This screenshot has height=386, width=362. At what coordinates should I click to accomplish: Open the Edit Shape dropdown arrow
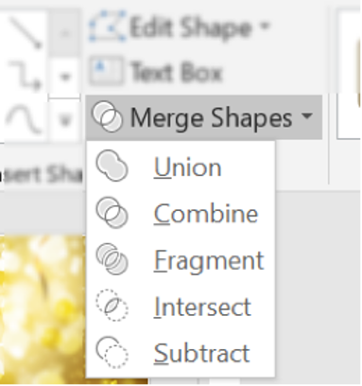[x=265, y=26]
